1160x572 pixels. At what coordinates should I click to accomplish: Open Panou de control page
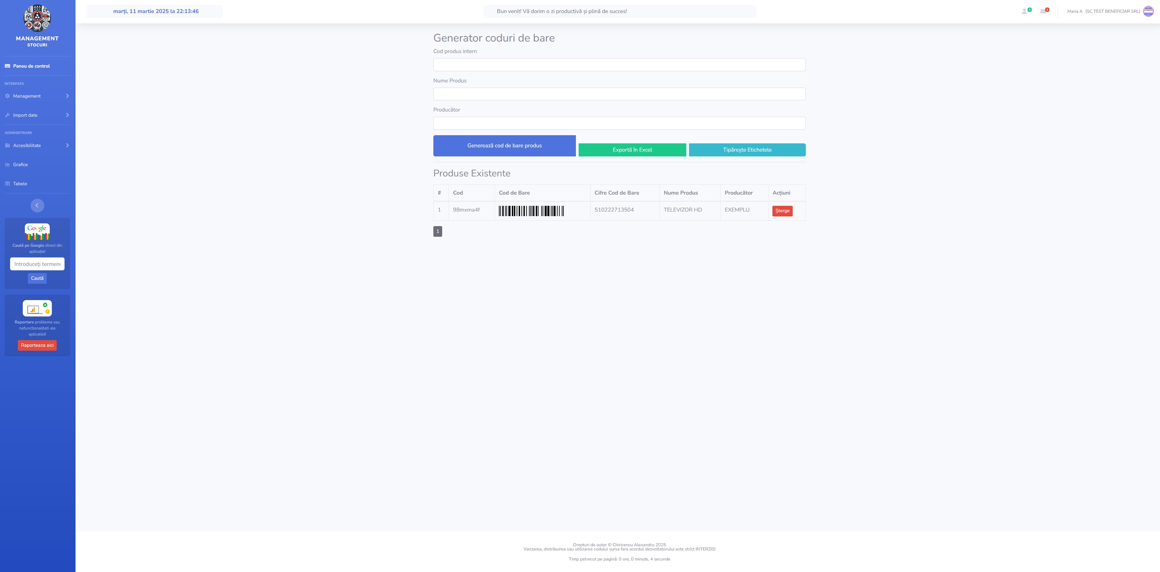31,66
